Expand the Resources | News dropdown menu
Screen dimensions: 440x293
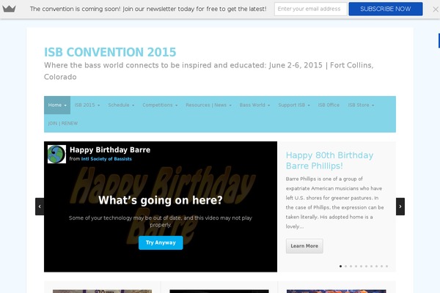click(208, 105)
